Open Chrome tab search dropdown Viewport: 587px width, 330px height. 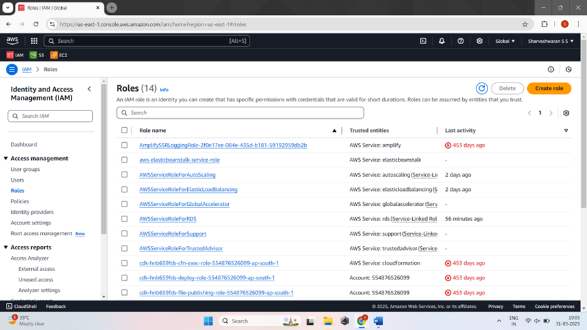tap(8, 8)
